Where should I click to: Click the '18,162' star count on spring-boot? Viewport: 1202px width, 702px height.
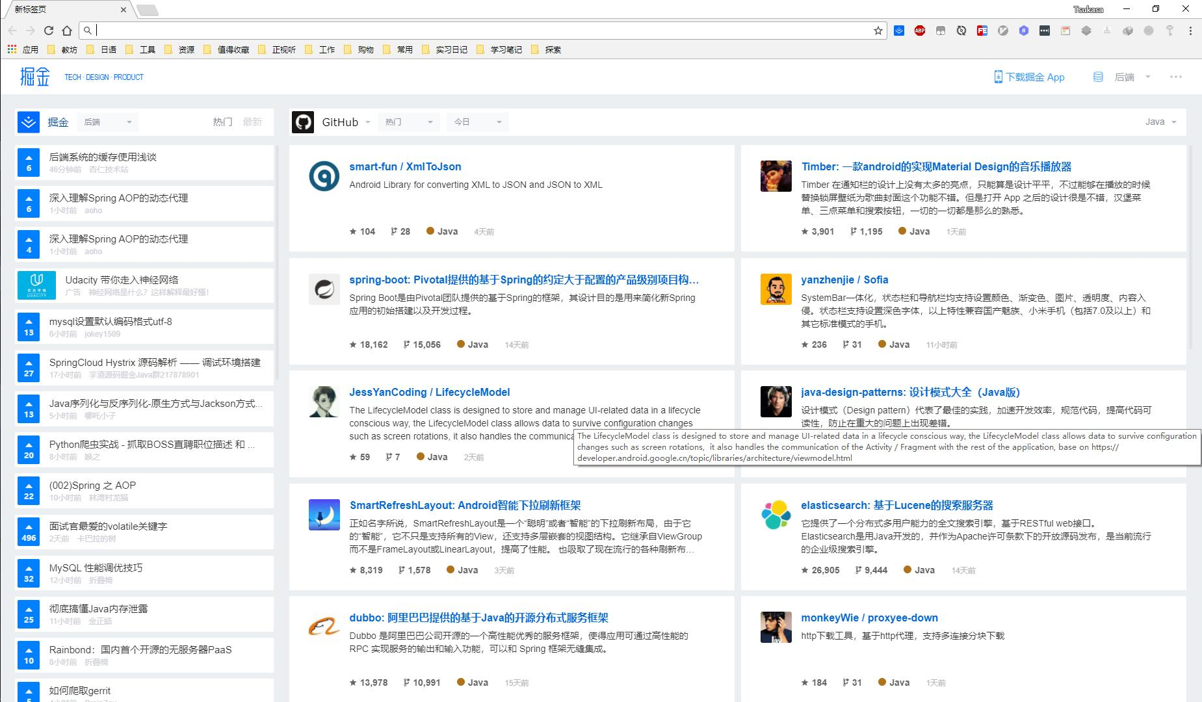(369, 344)
